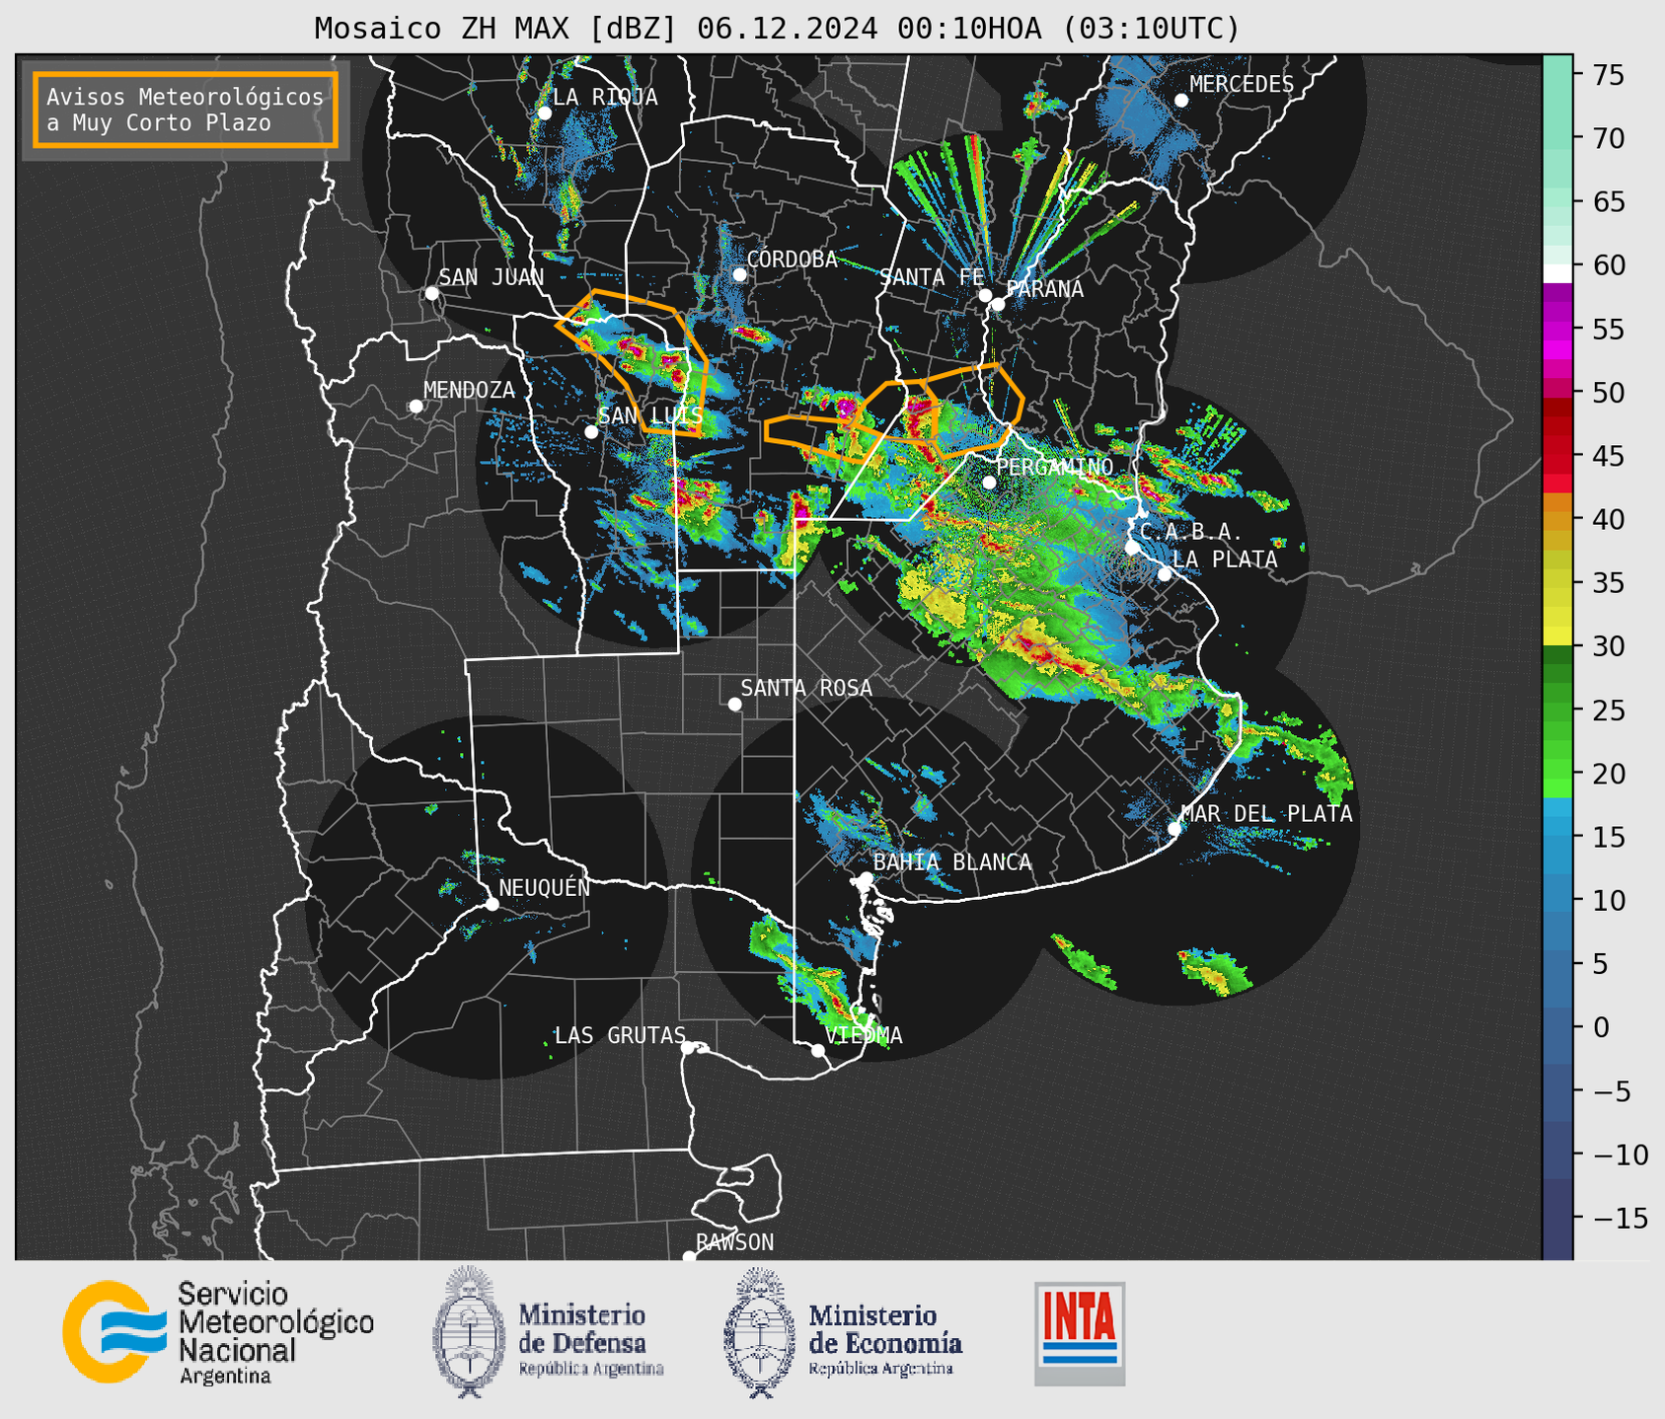The image size is (1665, 1419).
Task: Click the MERCEDES city marker dot
Action: [x=1180, y=101]
